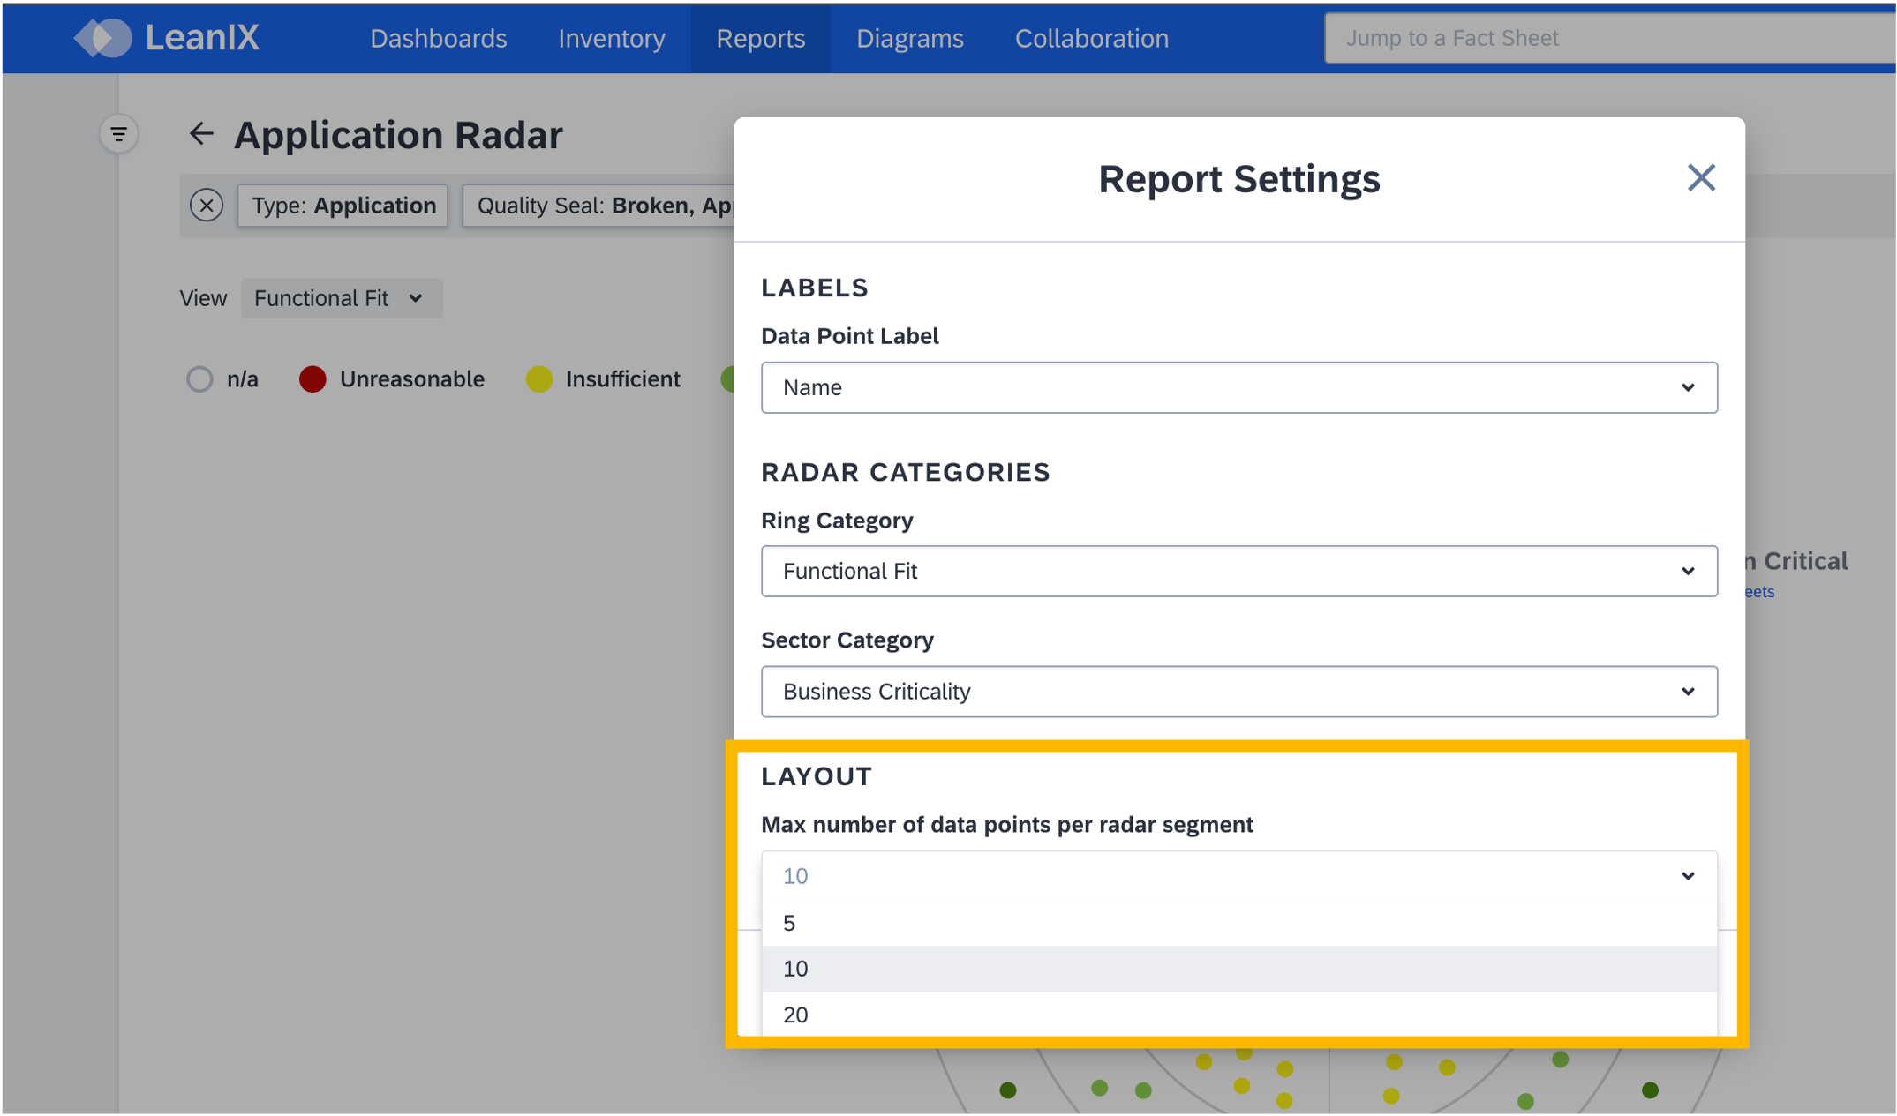Viewport: 1897px width, 1116px height.
Task: Clear filters with the circled X icon
Action: click(x=207, y=206)
